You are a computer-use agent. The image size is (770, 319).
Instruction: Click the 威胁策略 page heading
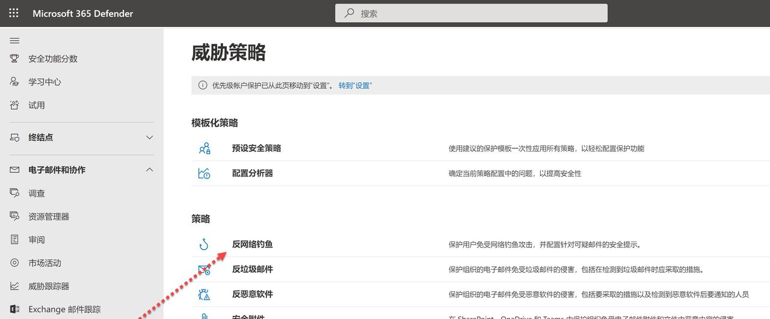(229, 53)
